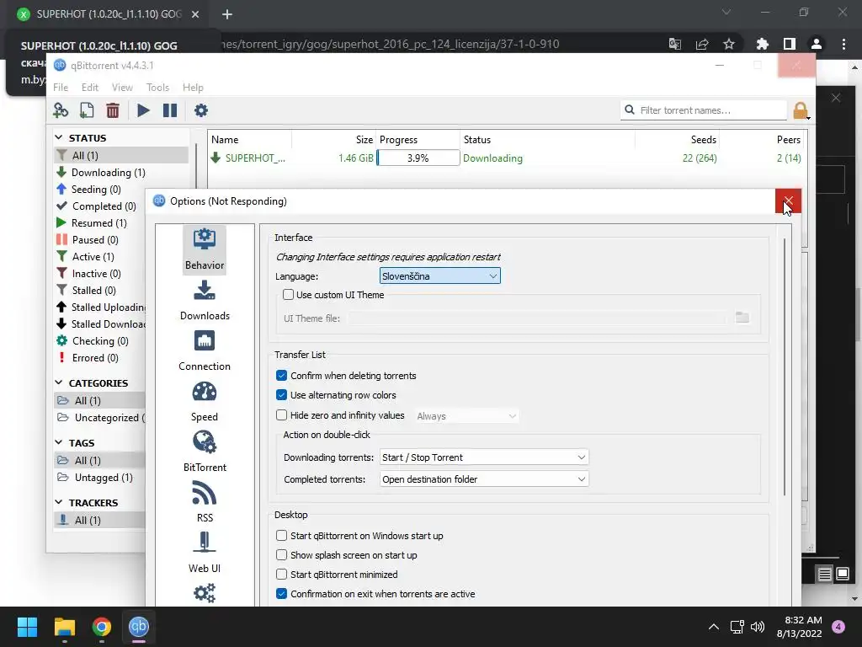Image resolution: width=862 pixels, height=647 pixels.
Task: Open the Help menu in qBittorrent
Action: pyautogui.click(x=193, y=88)
